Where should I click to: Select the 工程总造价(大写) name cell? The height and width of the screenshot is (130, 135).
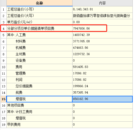click(39, 16)
